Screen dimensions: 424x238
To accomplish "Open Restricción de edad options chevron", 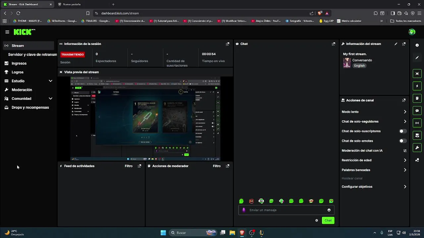I will tap(405, 160).
